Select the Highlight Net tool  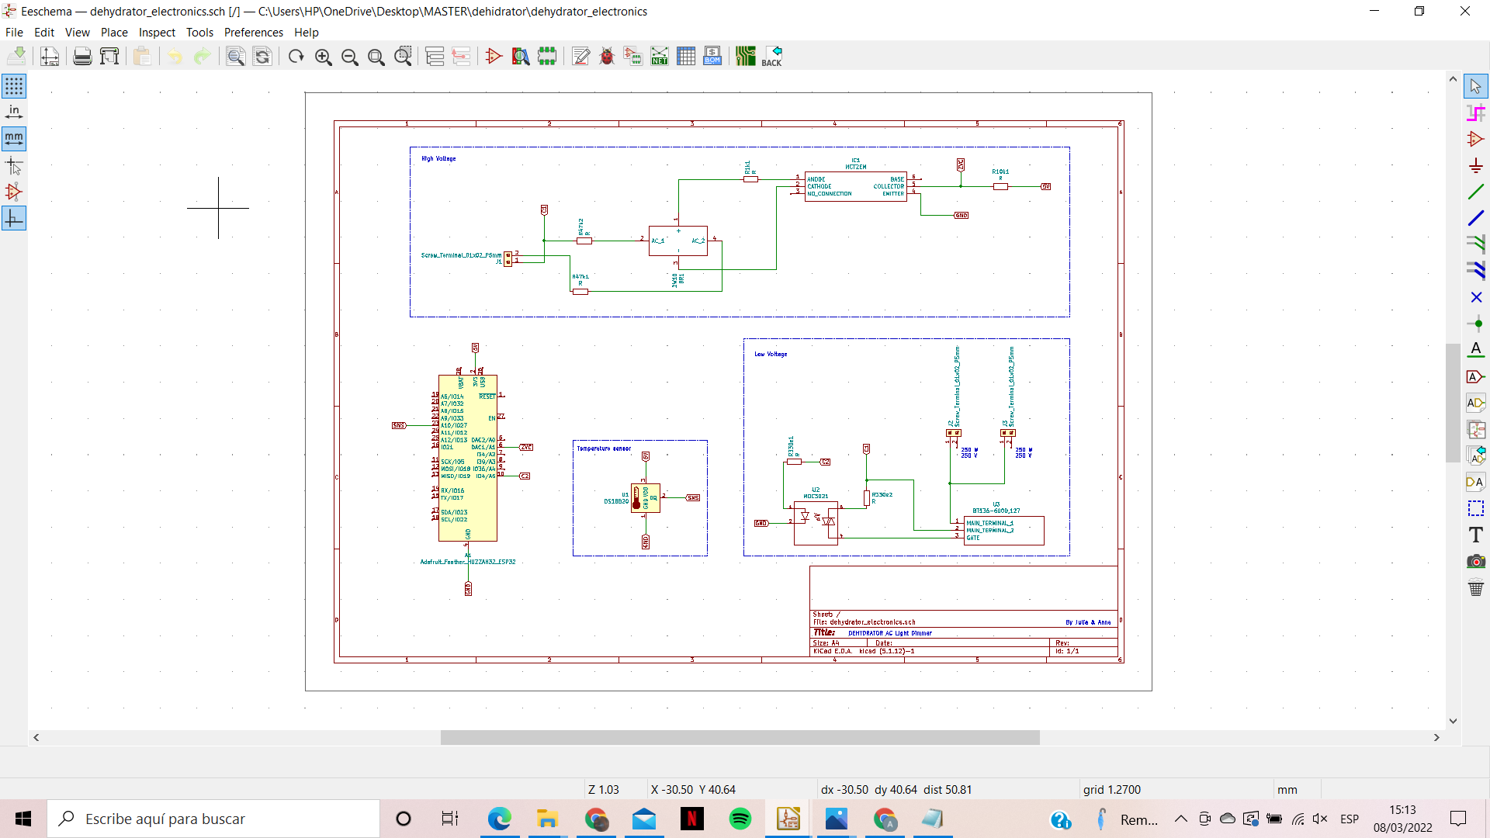1476,113
